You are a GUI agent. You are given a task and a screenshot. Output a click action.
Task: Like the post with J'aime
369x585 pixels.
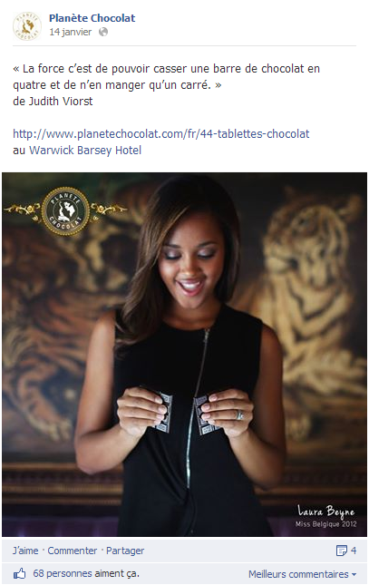25,551
